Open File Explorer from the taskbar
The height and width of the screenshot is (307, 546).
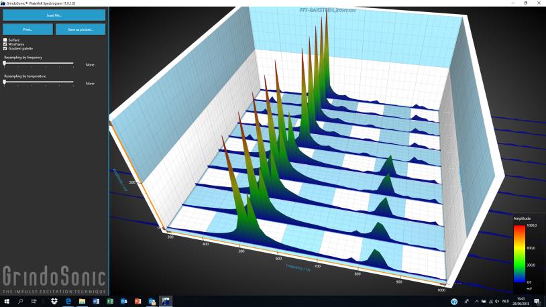(83, 302)
